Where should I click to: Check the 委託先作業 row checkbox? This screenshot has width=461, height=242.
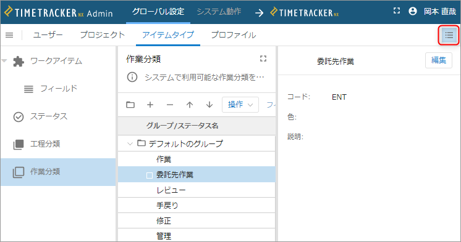(150, 175)
